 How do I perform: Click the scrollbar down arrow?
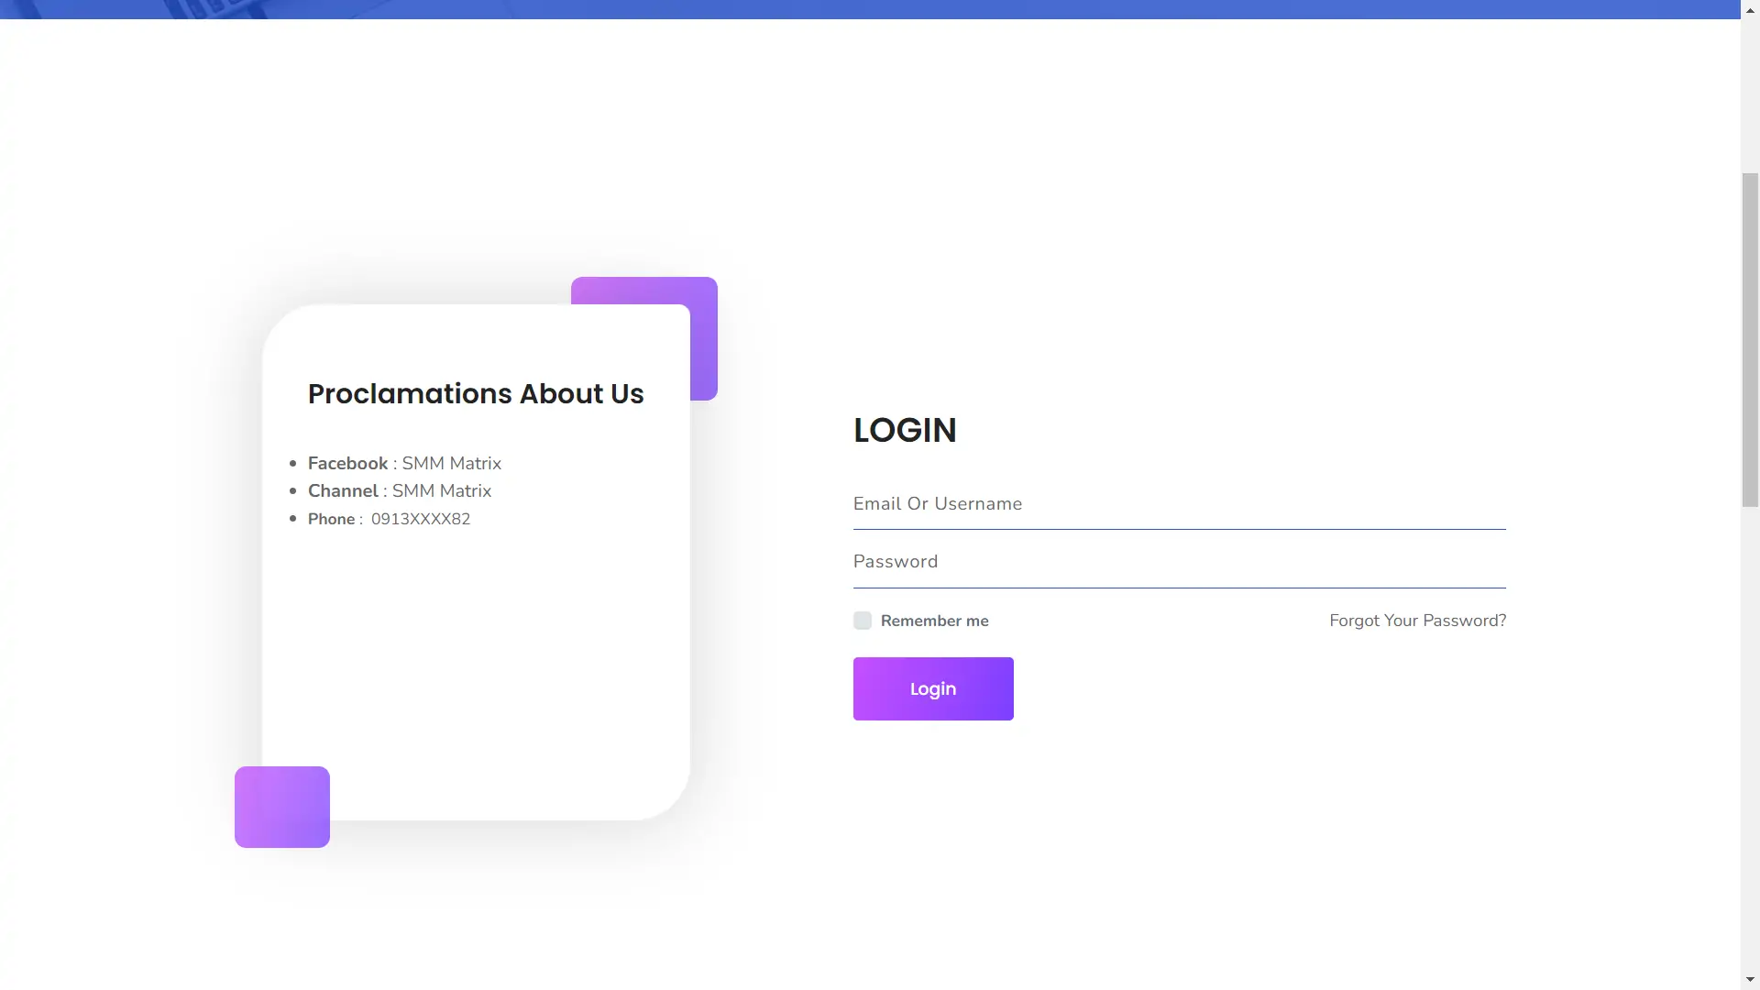point(1750,981)
